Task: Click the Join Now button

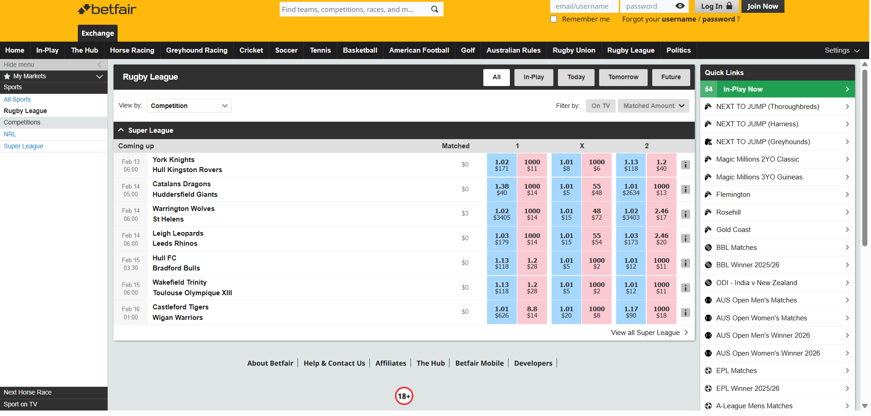Action: coord(763,6)
